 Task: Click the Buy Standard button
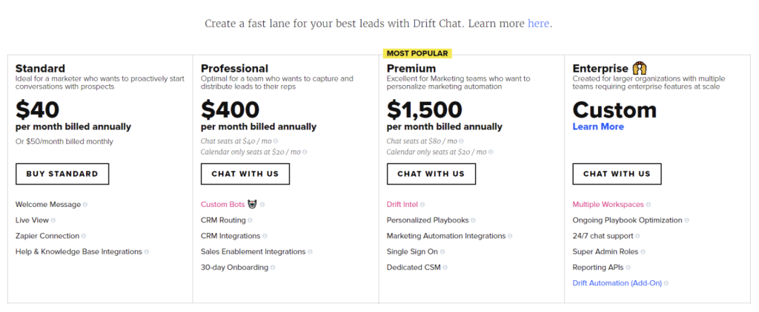click(62, 174)
